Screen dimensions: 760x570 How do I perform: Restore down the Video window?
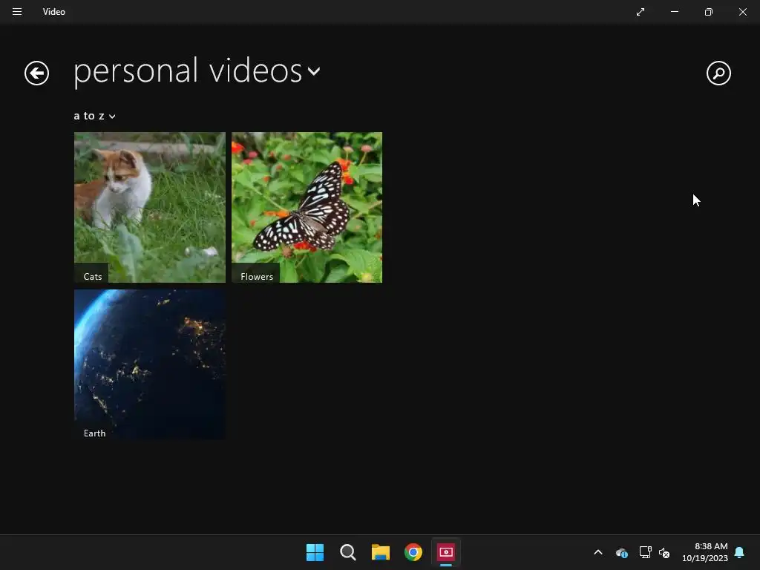click(x=708, y=12)
